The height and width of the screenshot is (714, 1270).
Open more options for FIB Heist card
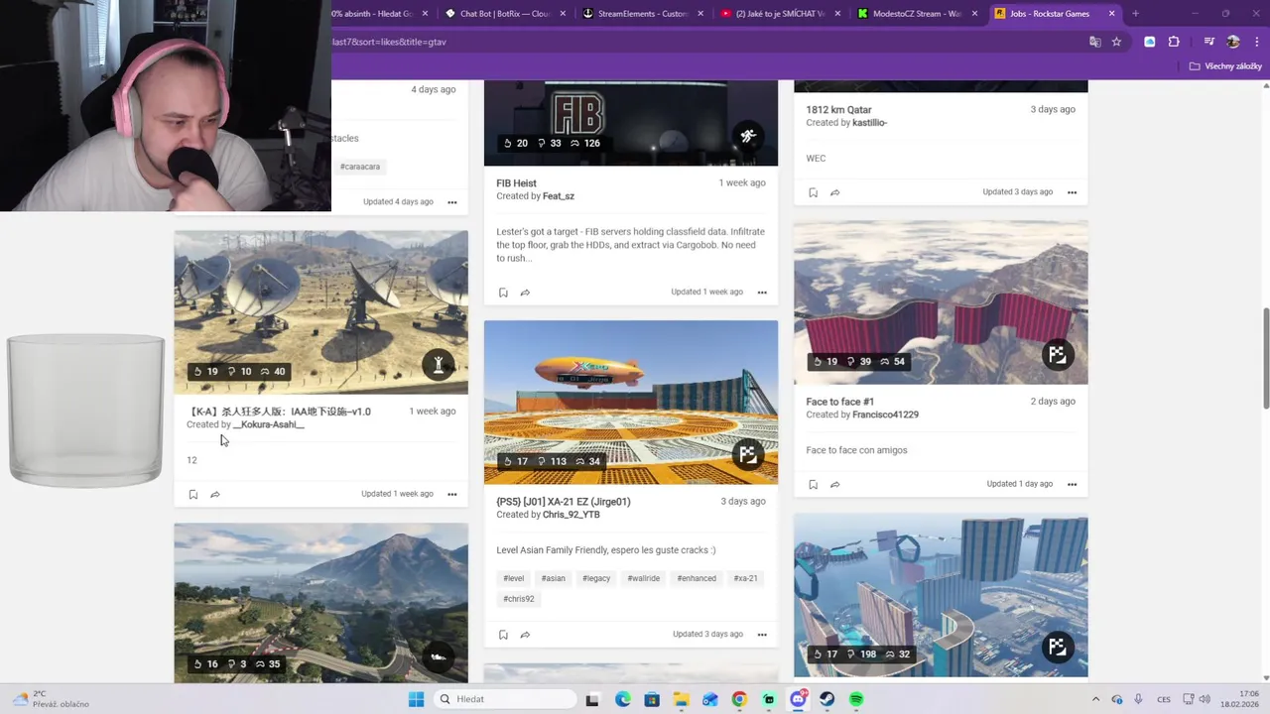click(x=762, y=293)
